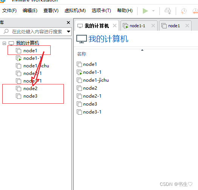Select node3 in the library tree
198x190 pixels.
(x=31, y=96)
